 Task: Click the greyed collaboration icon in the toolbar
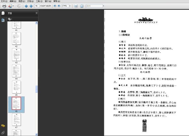(x=19, y=6)
